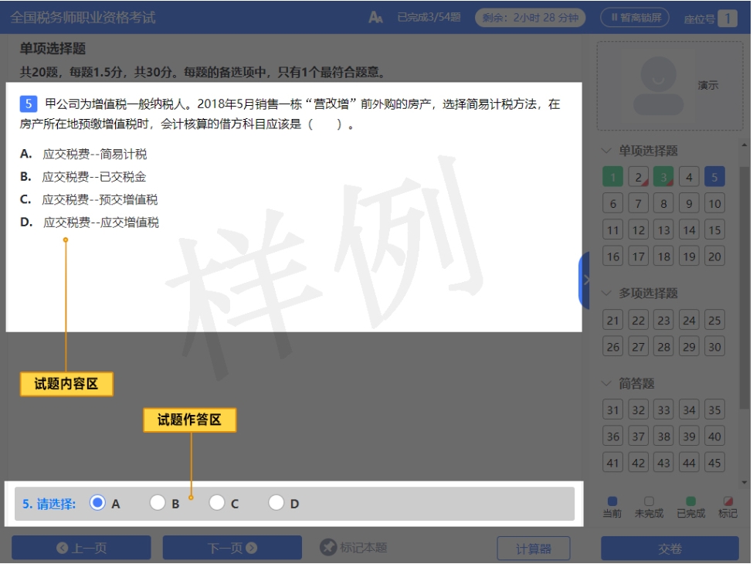Viewport: 753px width, 564px height.
Task: Open the side panel collapse arrow handle
Action: [x=585, y=280]
